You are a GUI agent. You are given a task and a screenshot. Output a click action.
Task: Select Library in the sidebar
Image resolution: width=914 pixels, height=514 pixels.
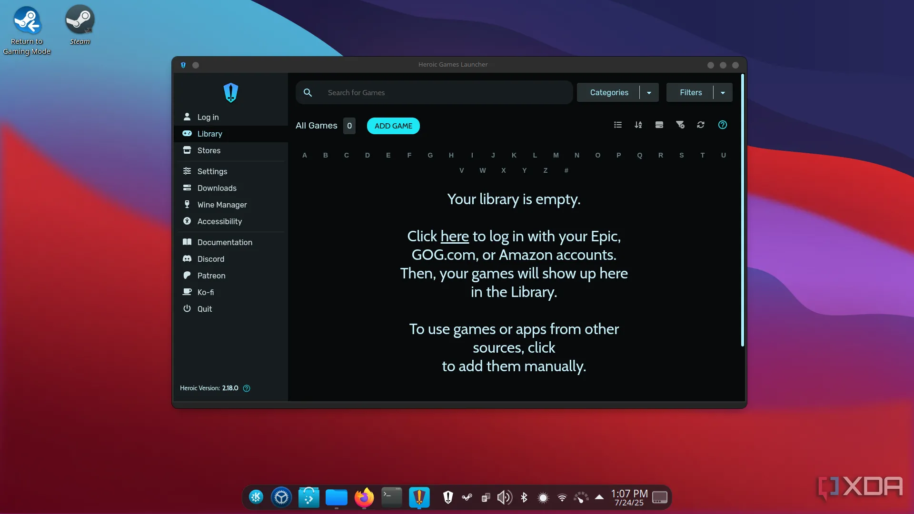coord(231,134)
